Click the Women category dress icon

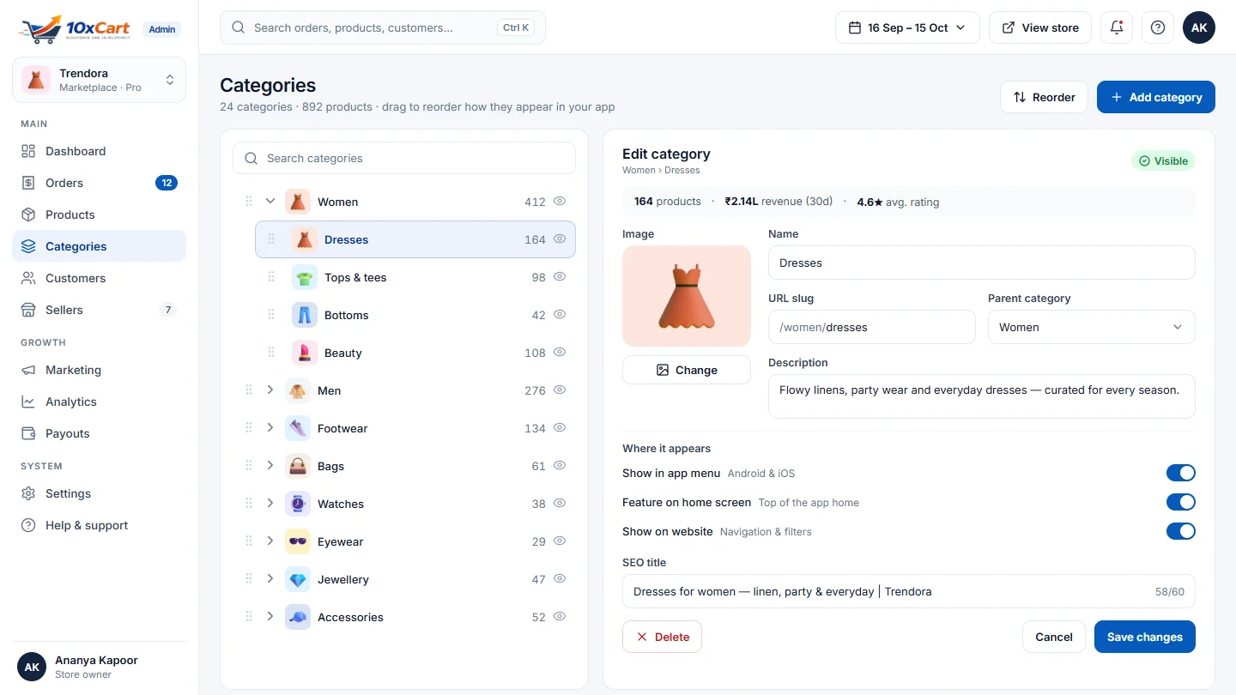(298, 202)
